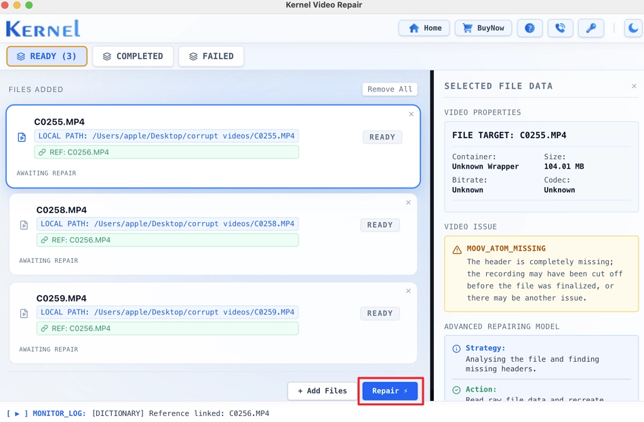Remove C0259.MP4 with its X icon

click(x=408, y=291)
